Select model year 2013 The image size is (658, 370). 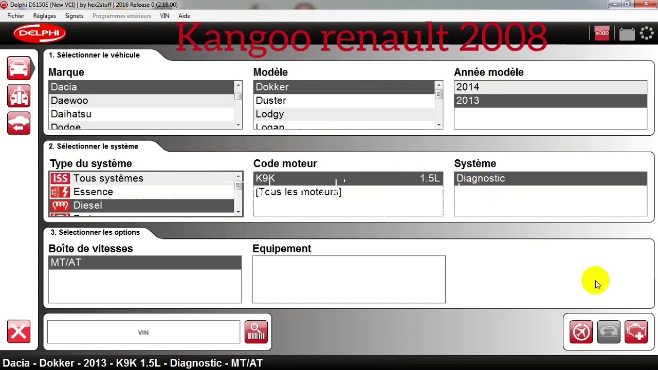[551, 101]
